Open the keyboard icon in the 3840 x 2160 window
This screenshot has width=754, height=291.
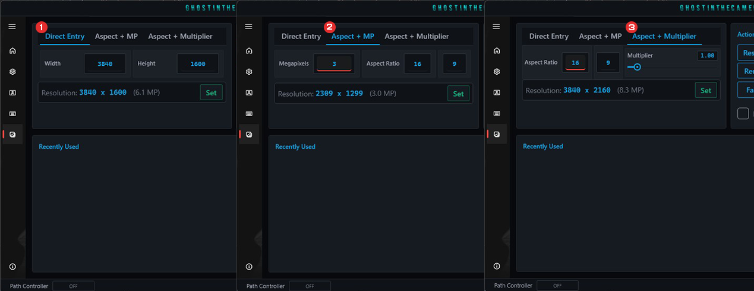(496, 113)
